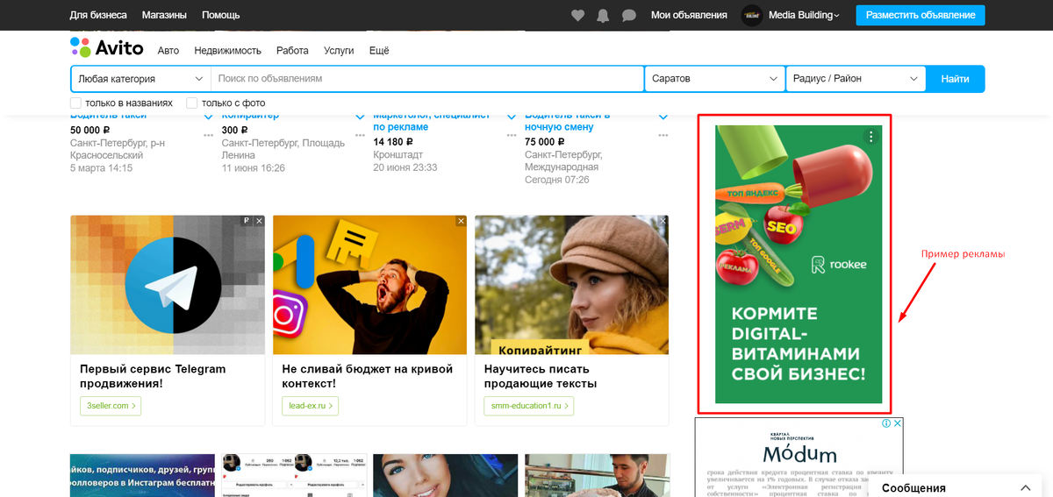Click the shocked man ad image
Viewport: 1053px width, 497px height.
tap(369, 285)
